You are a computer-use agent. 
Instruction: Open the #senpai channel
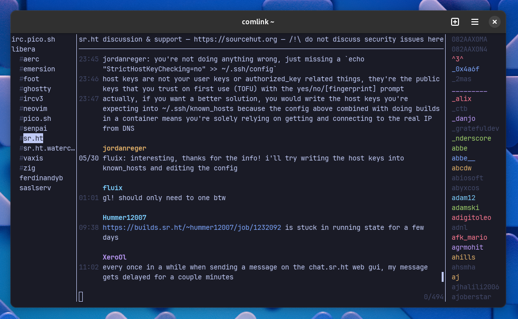click(35, 128)
